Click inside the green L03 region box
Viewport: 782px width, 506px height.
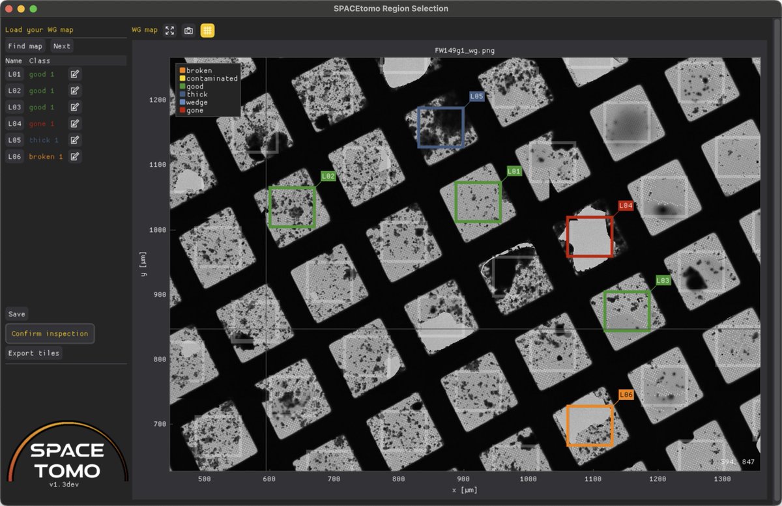[627, 311]
